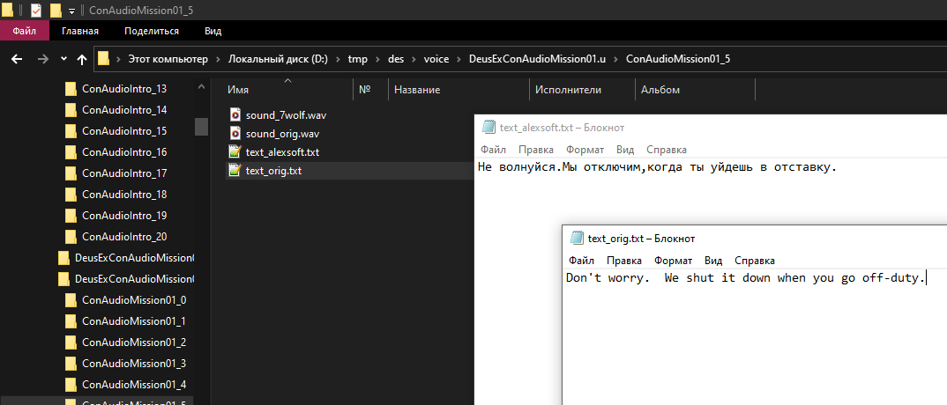
Task: Click the voice breadcrumb in address bar
Action: pos(436,59)
